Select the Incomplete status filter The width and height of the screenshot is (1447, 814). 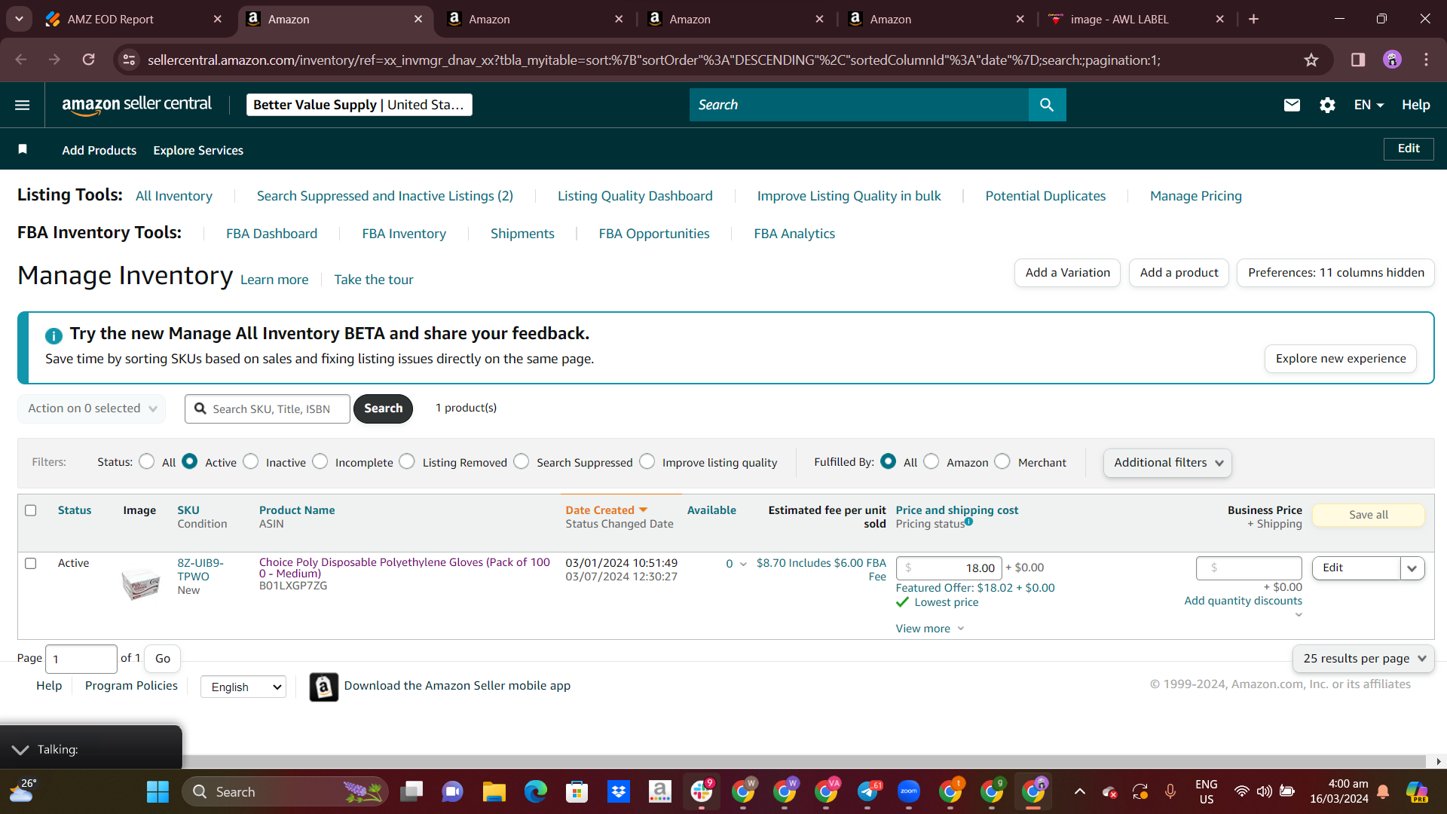(x=320, y=461)
